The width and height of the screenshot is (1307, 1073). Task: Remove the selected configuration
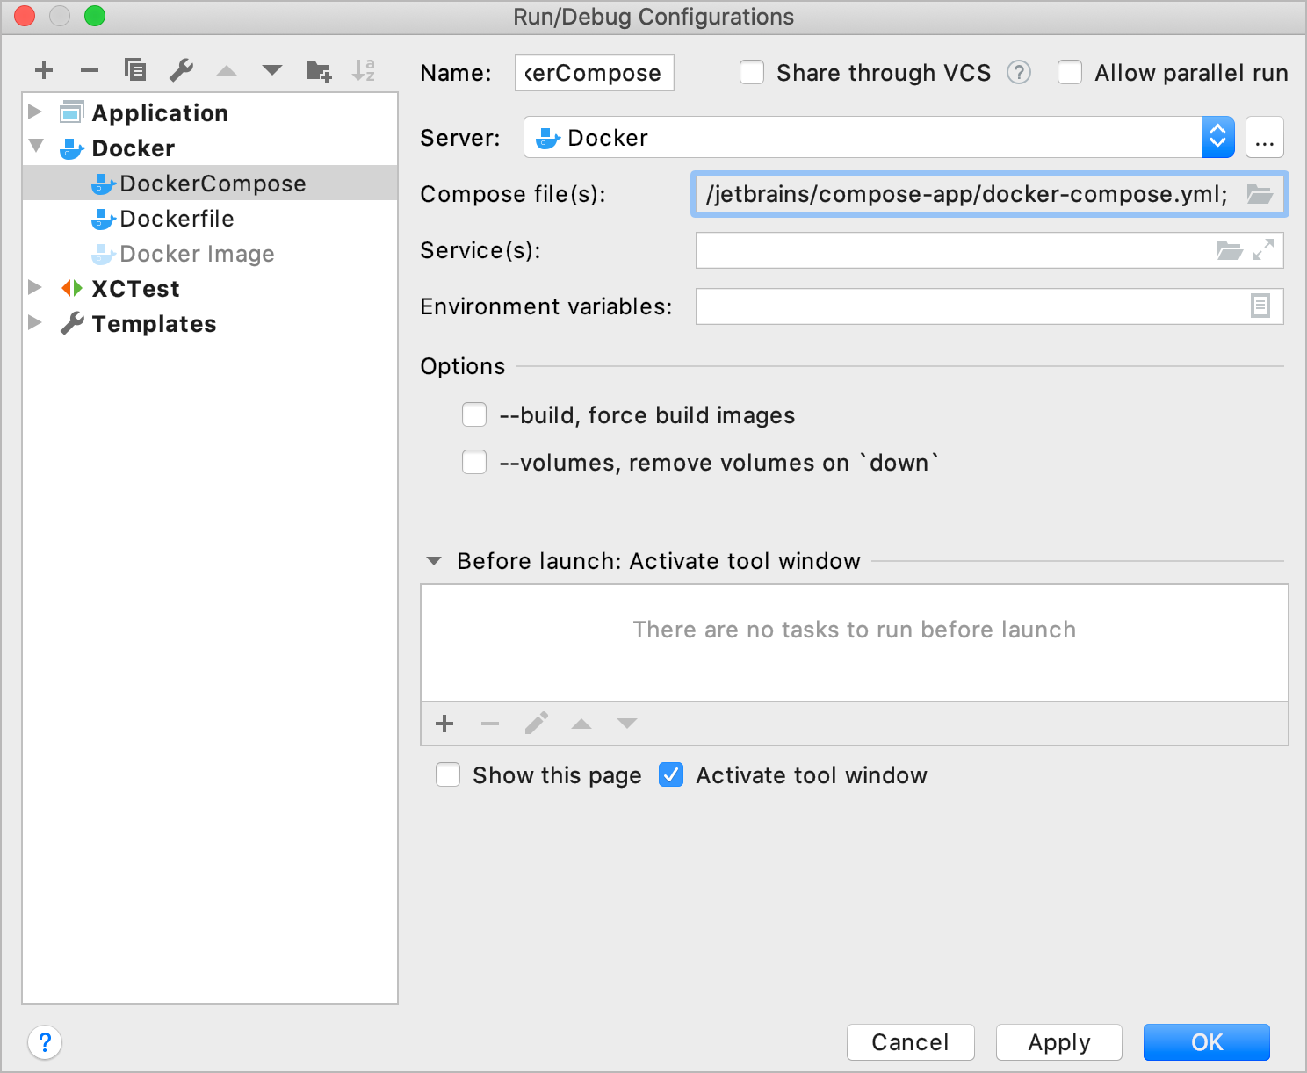[90, 70]
